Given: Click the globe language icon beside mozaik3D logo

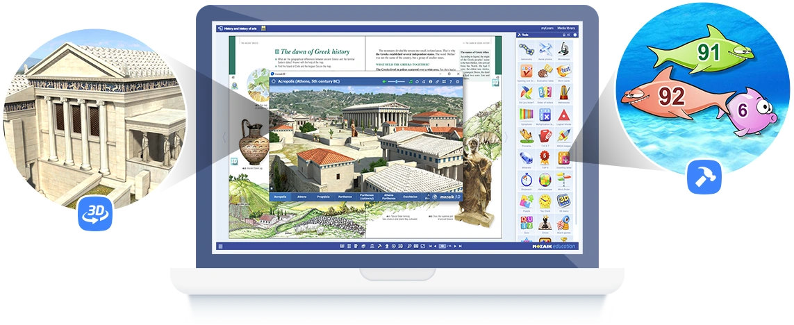Looking at the screenshot, I should pos(436,197).
